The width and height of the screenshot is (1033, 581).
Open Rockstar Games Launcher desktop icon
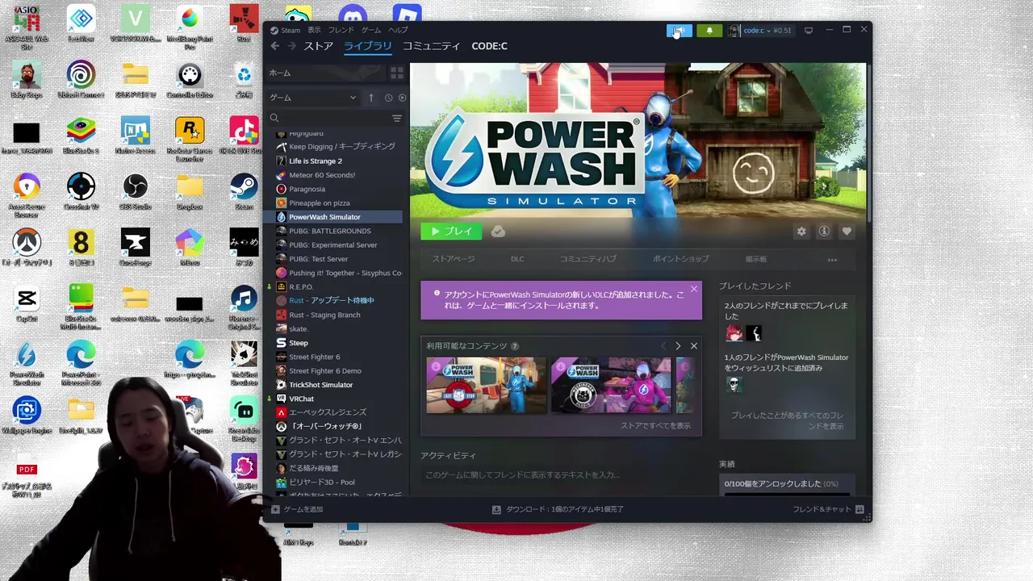coord(190,136)
